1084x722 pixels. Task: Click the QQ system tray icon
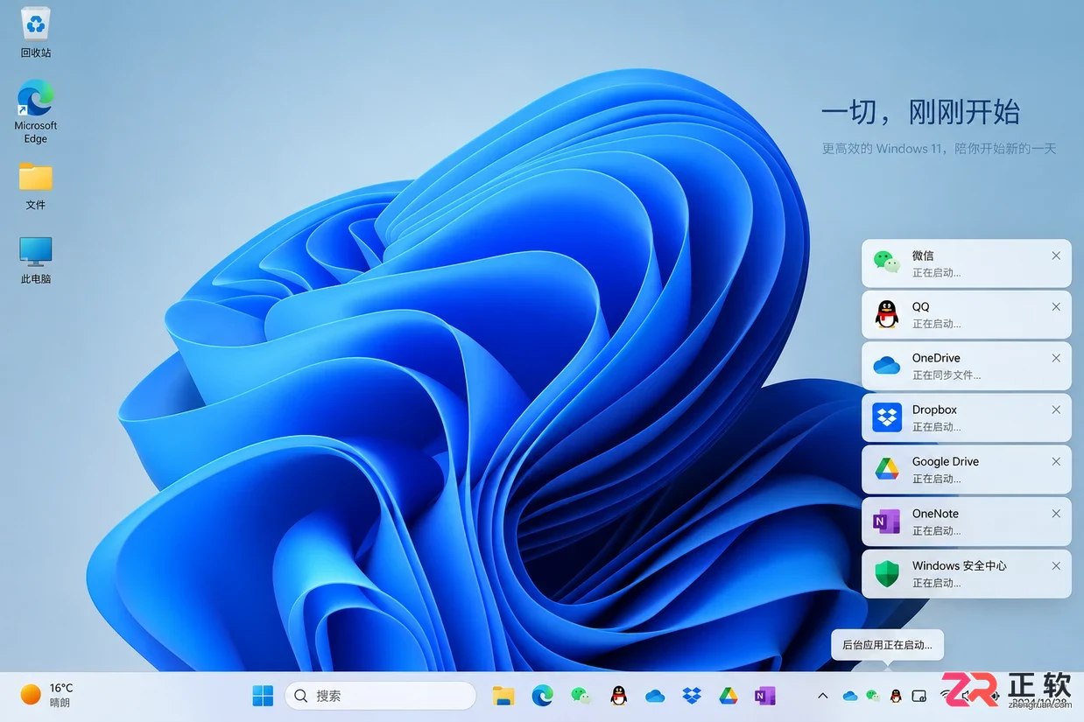pos(896,696)
